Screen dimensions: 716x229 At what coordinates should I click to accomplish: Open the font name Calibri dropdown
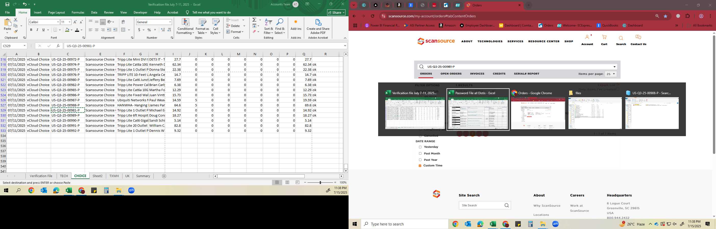58,22
